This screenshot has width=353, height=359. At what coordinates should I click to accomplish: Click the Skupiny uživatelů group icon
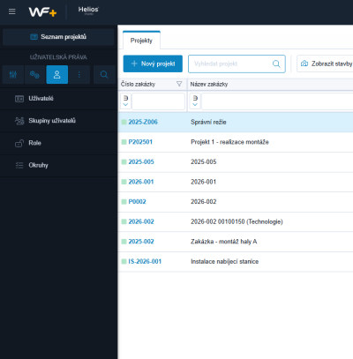[19, 121]
